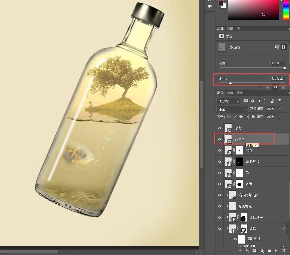The width and height of the screenshot is (290, 255).
Task: Click the 羽化 feather slider handle
Action: click(230, 83)
